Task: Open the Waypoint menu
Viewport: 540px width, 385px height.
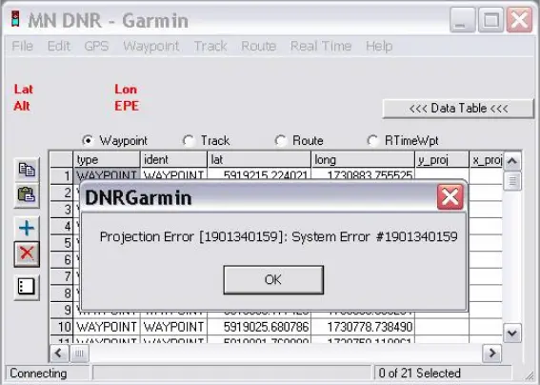Action: pos(151,46)
